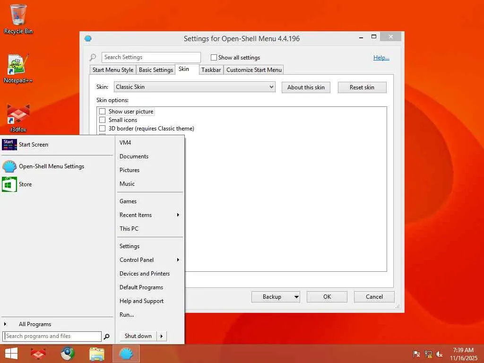Launch r3dfox from the taskbar
484x363 pixels.
pyautogui.click(x=38, y=354)
